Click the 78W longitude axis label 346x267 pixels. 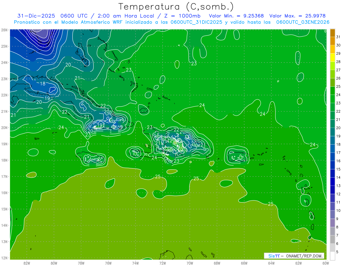[x=81, y=263]
